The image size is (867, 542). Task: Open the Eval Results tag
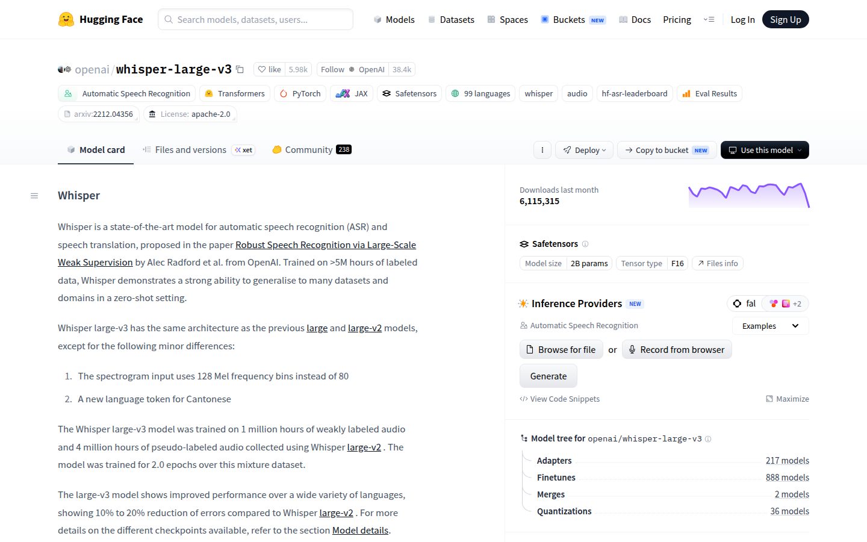(x=709, y=93)
